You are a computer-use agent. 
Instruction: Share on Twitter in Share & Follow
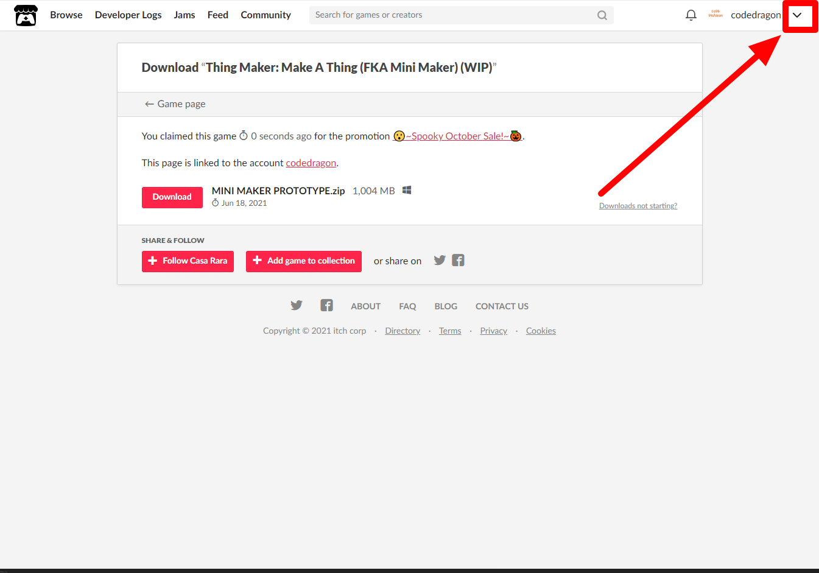(x=440, y=261)
